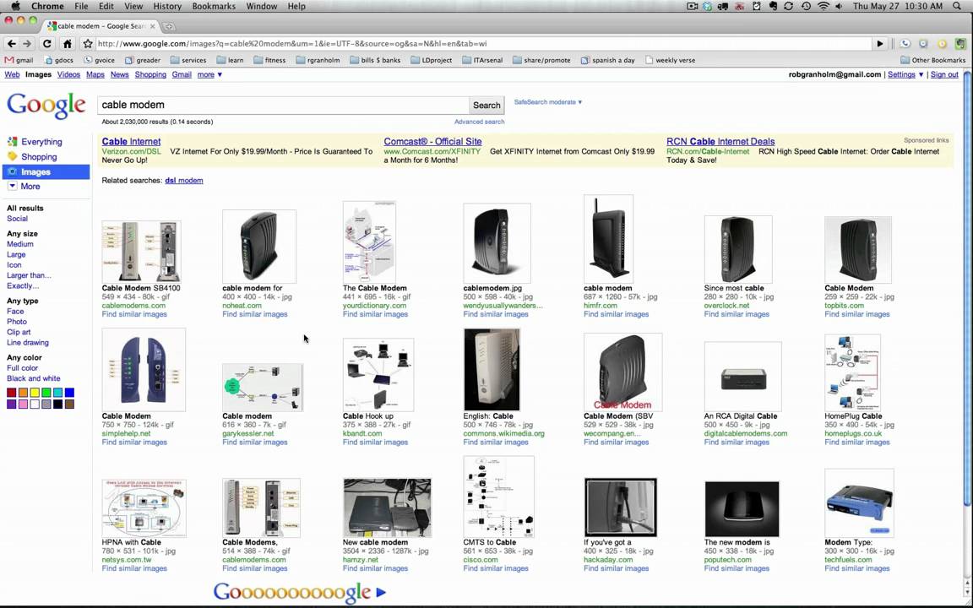Screen dimensions: 973x608
Task: Click the Sign out link
Action: (x=944, y=74)
